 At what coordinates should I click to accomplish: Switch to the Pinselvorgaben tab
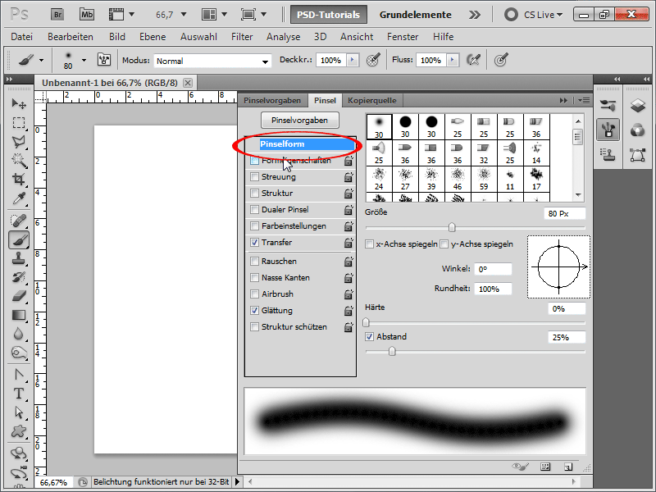[272, 100]
